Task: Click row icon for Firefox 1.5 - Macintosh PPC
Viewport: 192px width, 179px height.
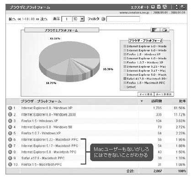Action: pyautogui.click(x=10, y=164)
